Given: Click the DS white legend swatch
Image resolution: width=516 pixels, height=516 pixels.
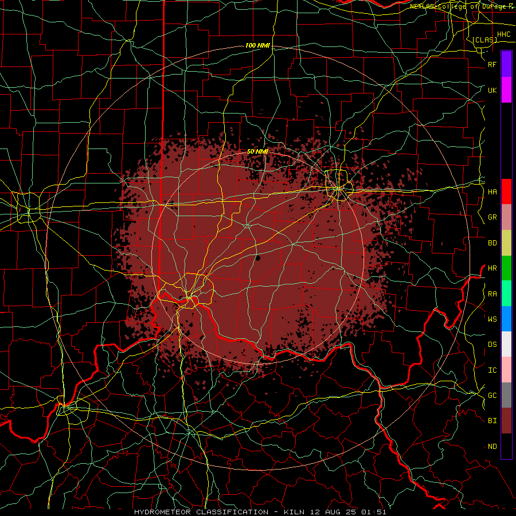Looking at the screenshot, I should point(506,344).
